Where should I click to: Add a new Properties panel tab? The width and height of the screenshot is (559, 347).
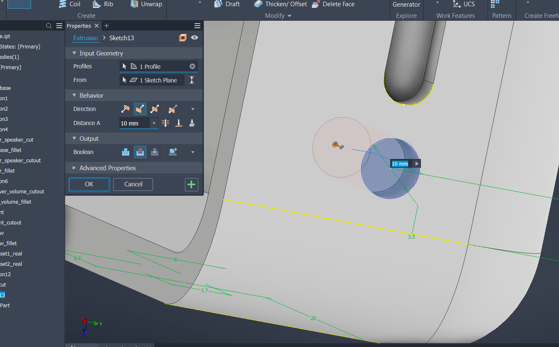tap(107, 26)
